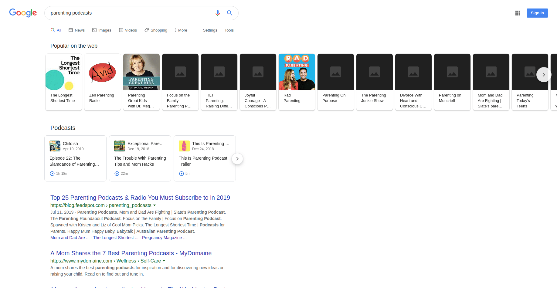This screenshot has height=288, width=557.
Task: Open The Trouble With Parenting Tips episode
Action: [x=140, y=161]
